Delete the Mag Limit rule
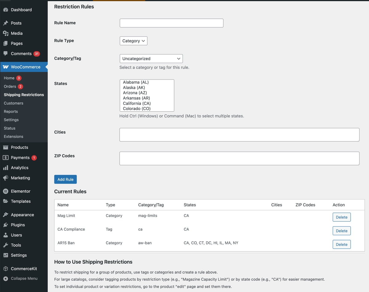Viewport: 369px width, 292px height. [x=342, y=217]
